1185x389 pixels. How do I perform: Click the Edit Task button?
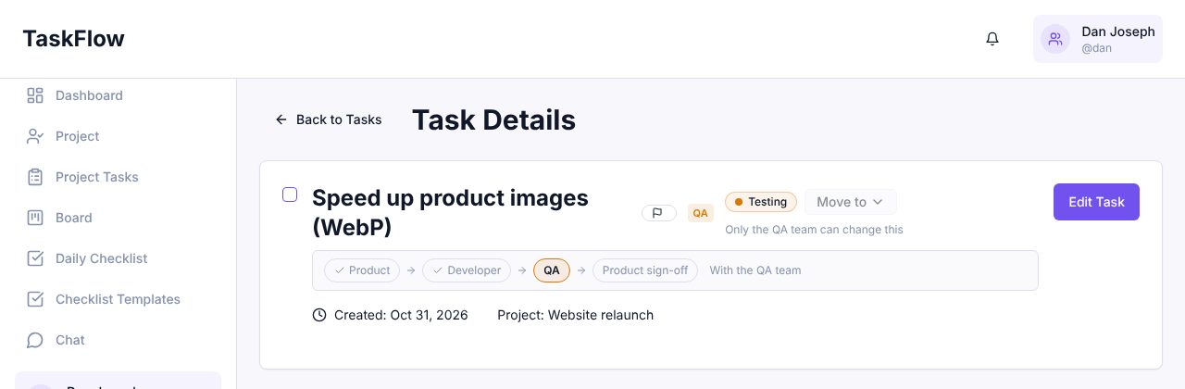click(x=1096, y=202)
